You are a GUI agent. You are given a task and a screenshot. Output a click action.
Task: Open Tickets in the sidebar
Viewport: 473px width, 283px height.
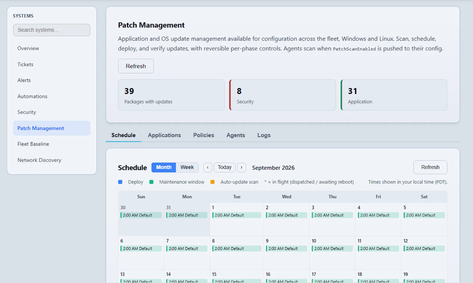click(52, 64)
